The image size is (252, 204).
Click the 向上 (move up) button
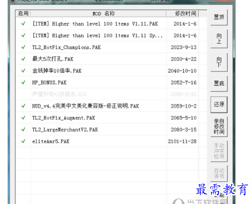219,39
